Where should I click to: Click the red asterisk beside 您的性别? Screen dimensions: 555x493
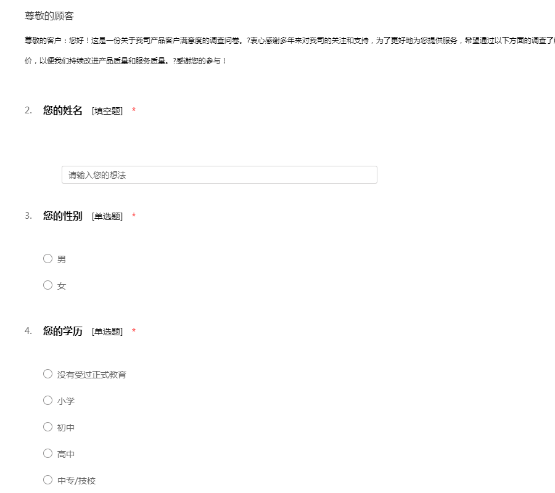[134, 216]
